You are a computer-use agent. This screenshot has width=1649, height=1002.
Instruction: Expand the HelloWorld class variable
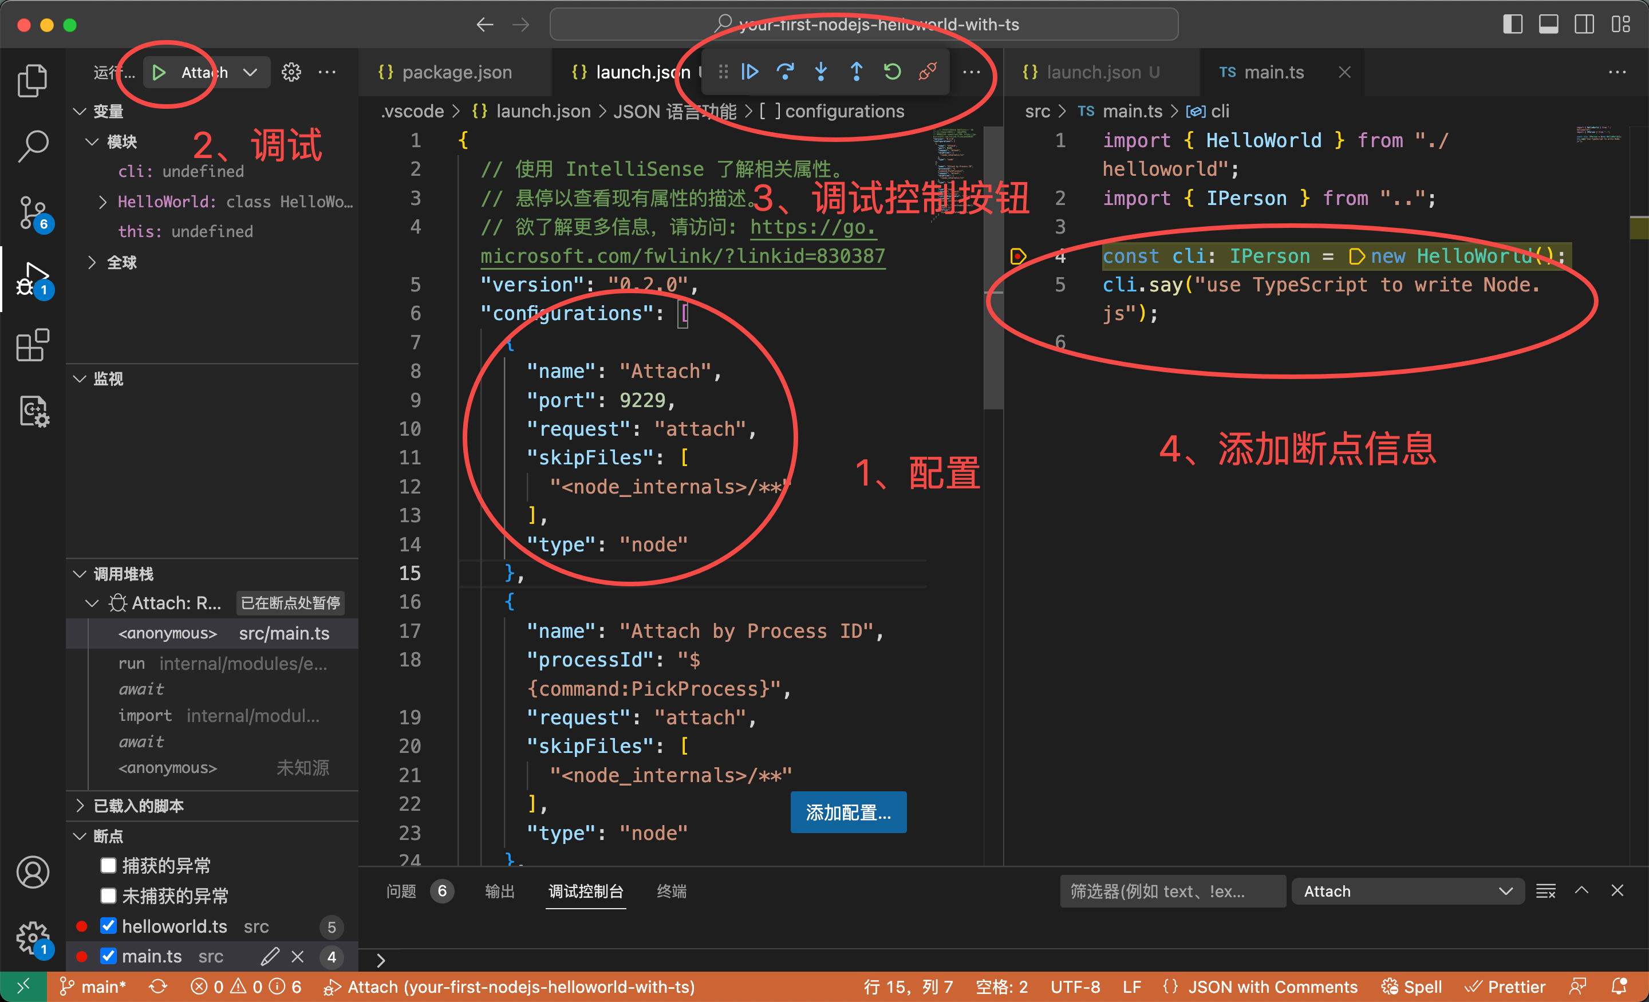pyautogui.click(x=102, y=202)
